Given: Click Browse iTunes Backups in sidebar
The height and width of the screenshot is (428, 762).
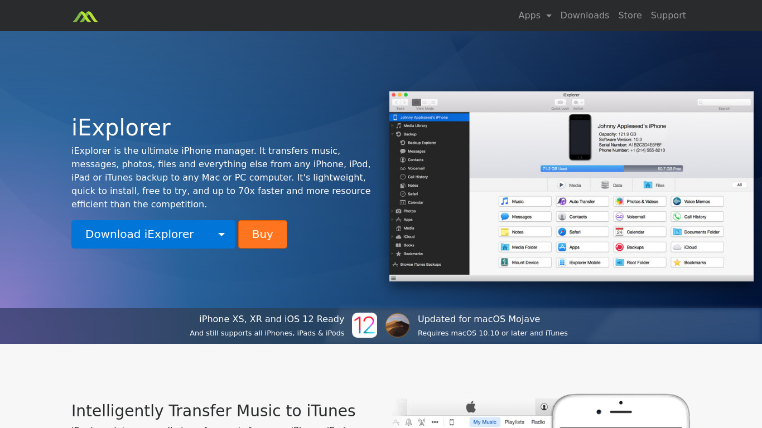Looking at the screenshot, I should [x=421, y=264].
